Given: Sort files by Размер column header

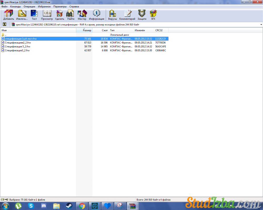Looking at the screenshot, I should 84,30.
